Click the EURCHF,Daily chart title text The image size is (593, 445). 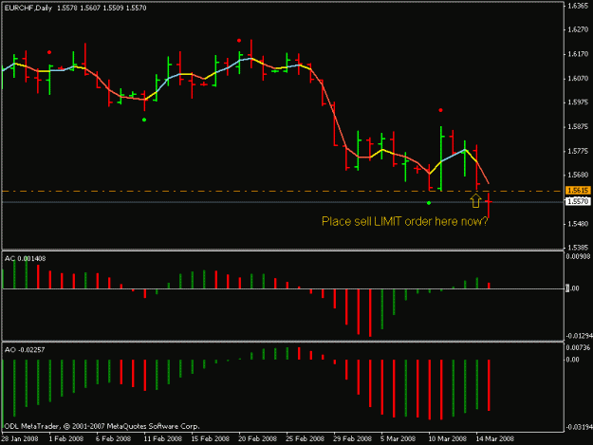(x=28, y=8)
